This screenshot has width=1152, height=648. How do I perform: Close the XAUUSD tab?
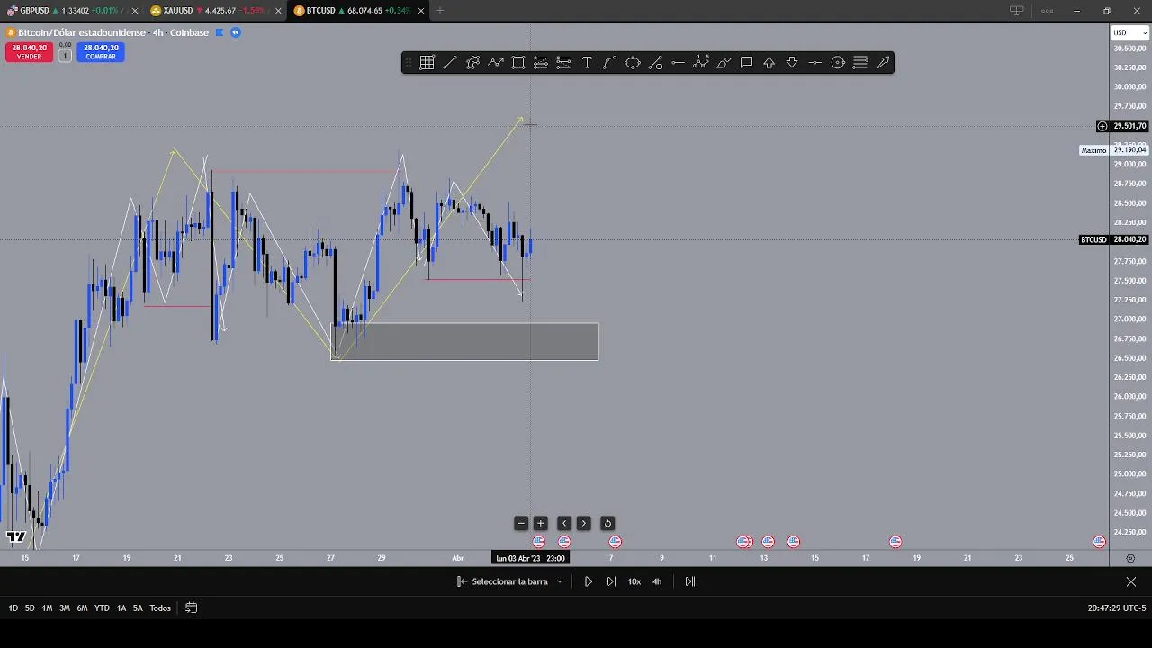(277, 11)
